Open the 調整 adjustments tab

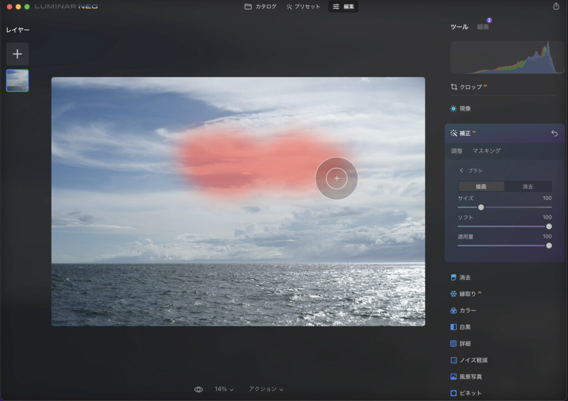457,151
